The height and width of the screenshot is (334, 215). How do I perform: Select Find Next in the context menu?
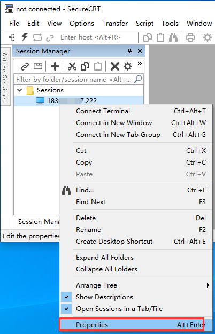tap(136, 201)
